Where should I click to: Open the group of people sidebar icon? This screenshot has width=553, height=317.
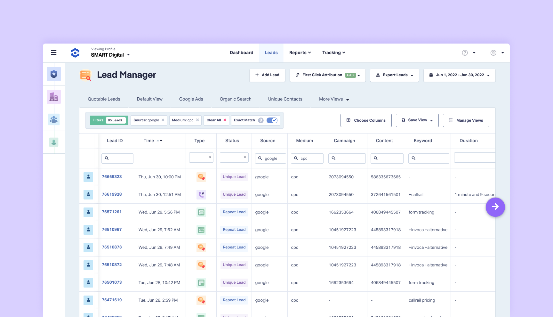point(54,119)
